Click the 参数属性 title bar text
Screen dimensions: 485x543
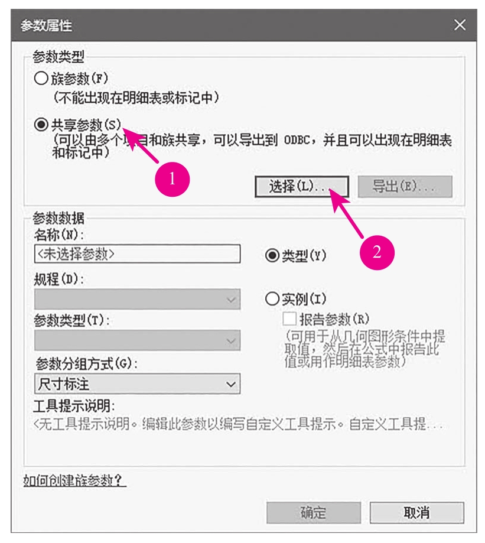(47, 26)
